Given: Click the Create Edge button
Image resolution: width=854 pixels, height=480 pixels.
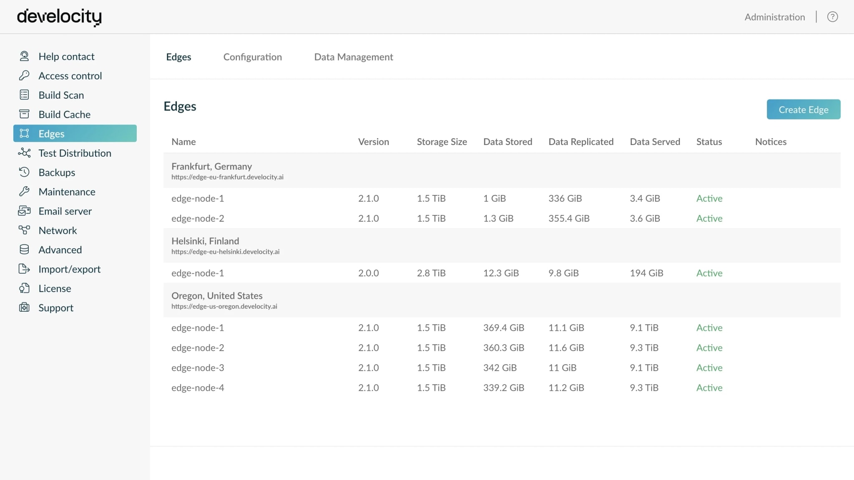Looking at the screenshot, I should click(x=804, y=109).
